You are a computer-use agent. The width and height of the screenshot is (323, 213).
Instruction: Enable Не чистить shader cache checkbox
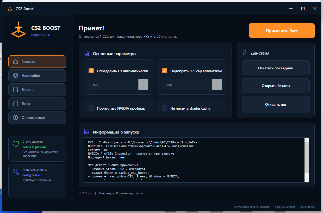tap(165, 108)
